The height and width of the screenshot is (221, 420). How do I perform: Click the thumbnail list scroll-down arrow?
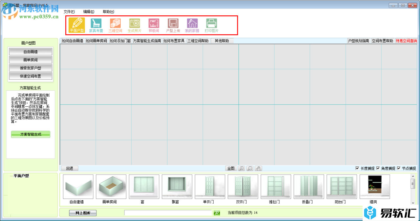click(x=413, y=203)
